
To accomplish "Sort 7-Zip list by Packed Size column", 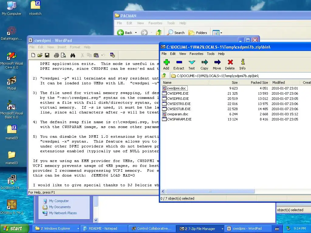I will [254, 83].
